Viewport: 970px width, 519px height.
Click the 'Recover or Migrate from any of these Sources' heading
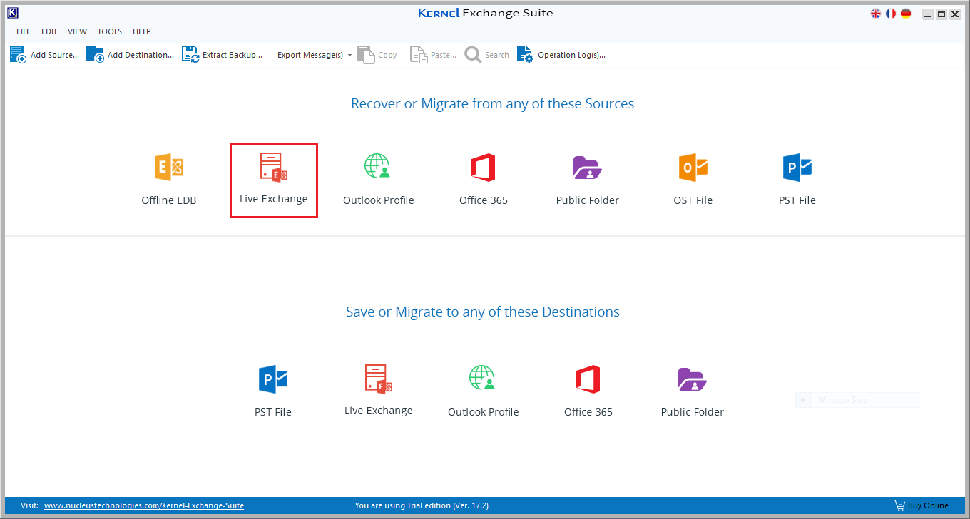coord(492,103)
